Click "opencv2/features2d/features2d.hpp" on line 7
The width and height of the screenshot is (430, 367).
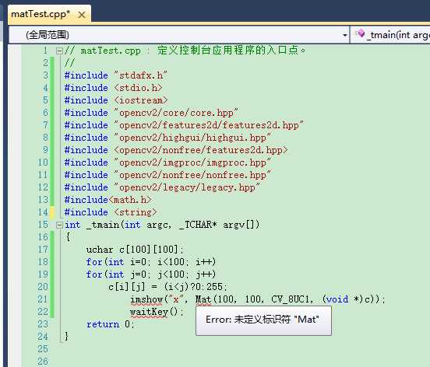coord(209,125)
